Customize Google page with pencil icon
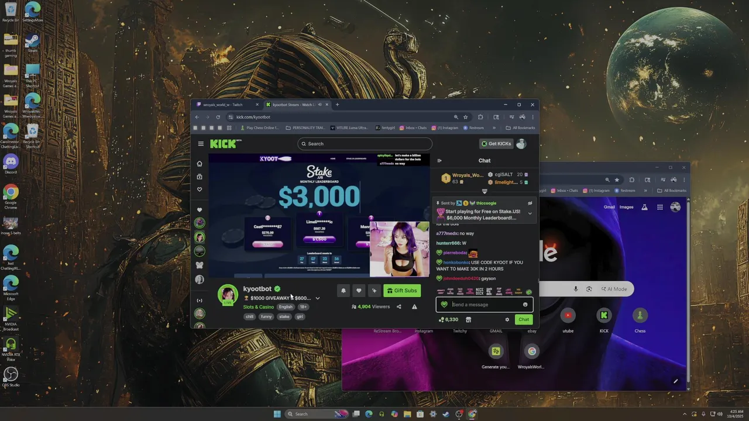Screen dimensions: 749x421 675,381
